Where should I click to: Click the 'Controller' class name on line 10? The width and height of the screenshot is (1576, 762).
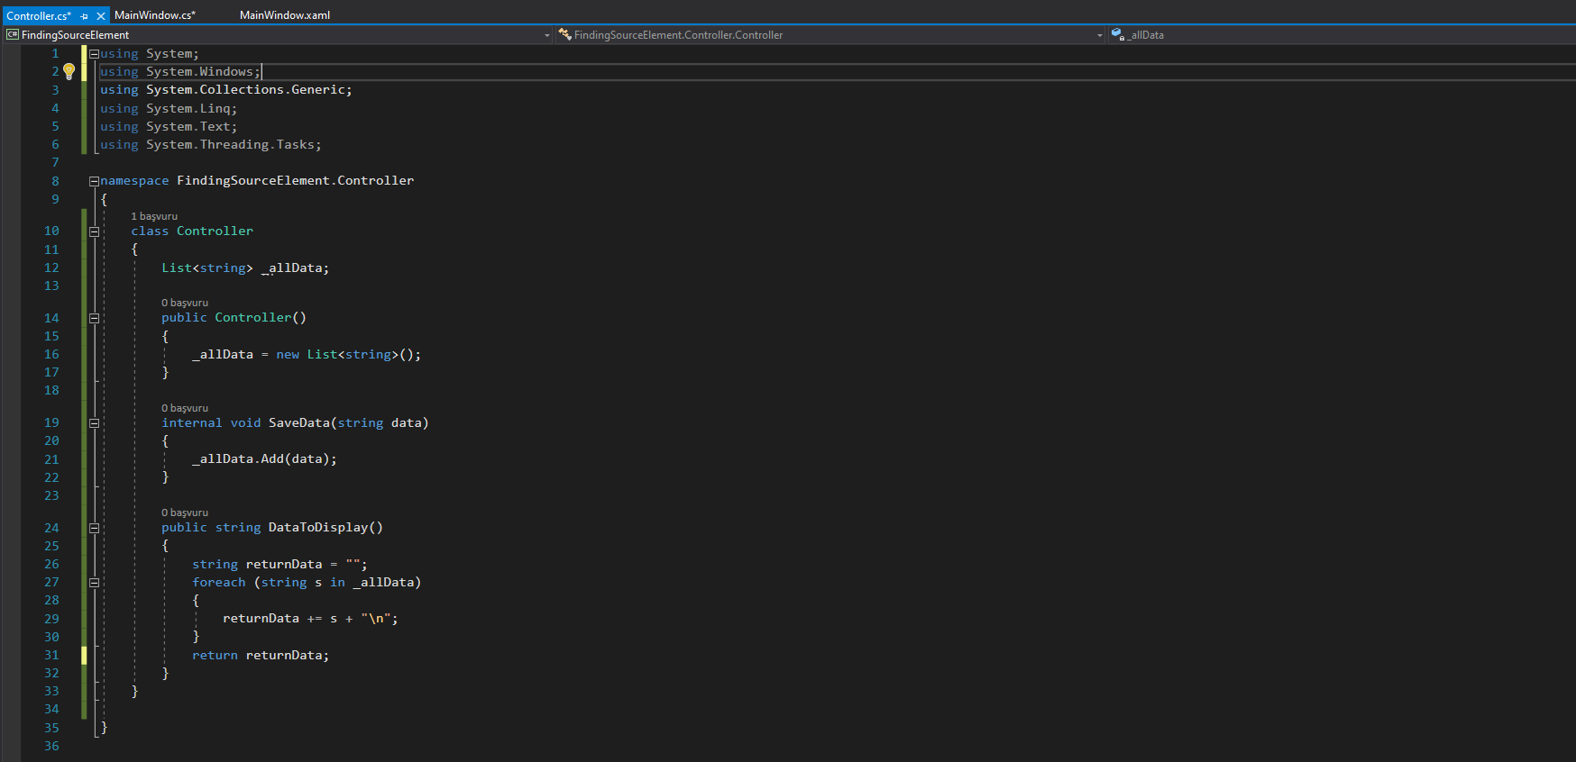point(215,231)
